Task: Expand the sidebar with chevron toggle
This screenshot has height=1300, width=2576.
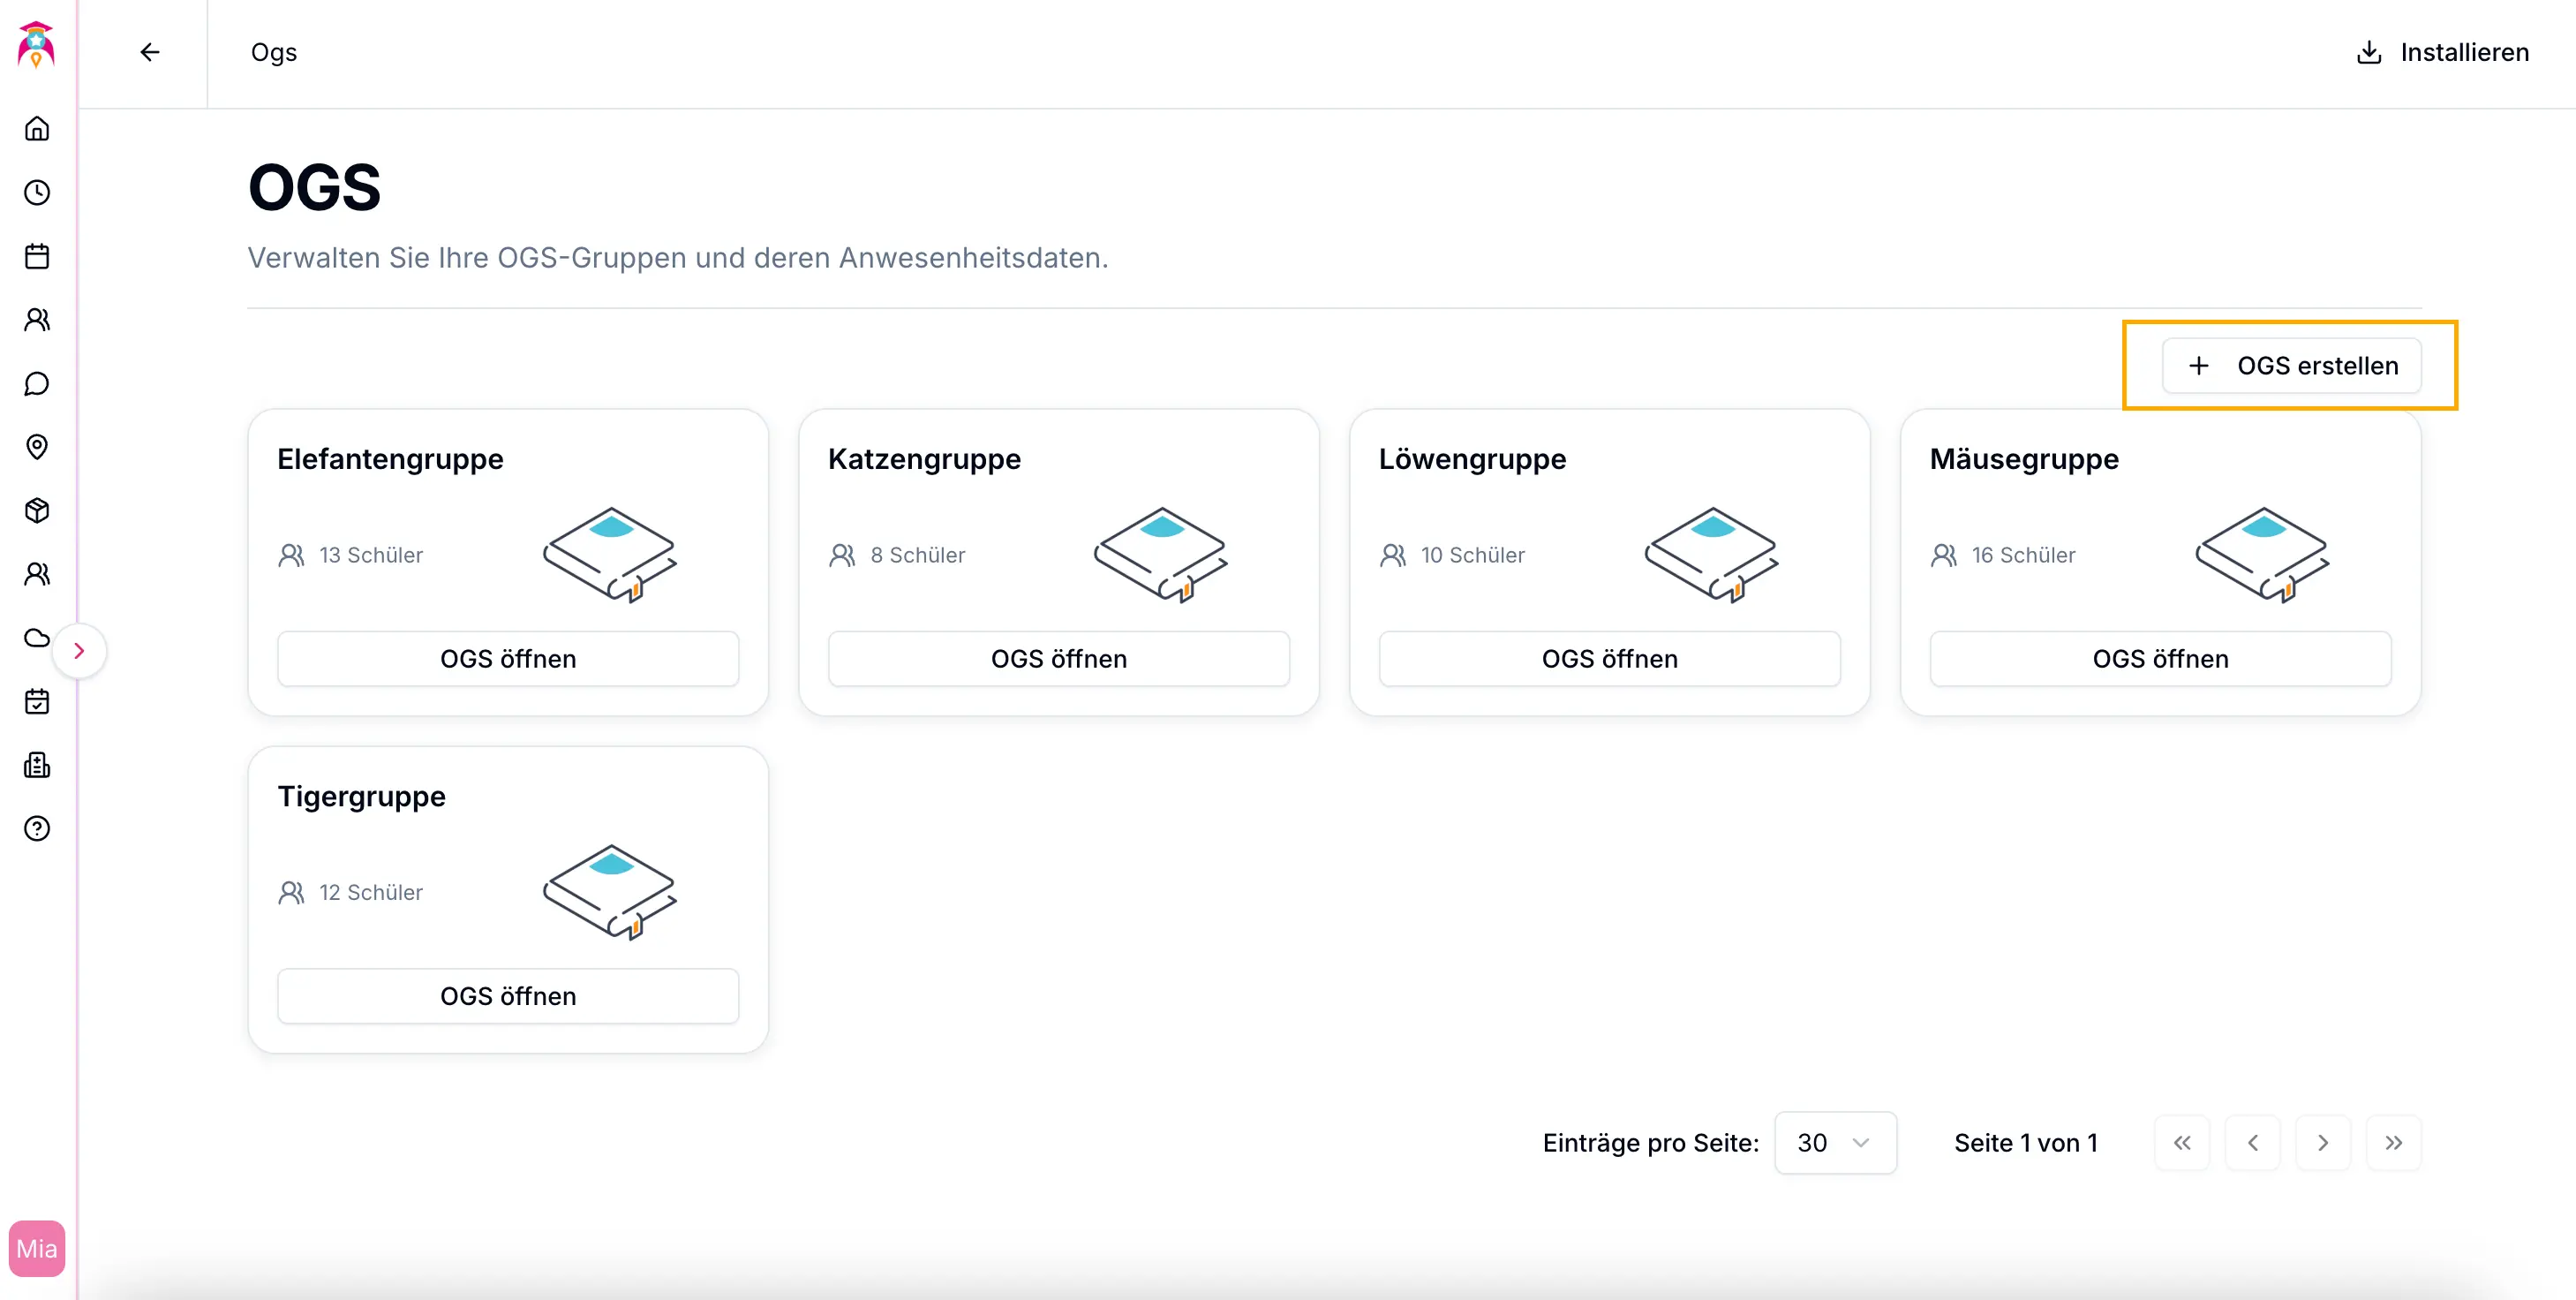Action: [x=79, y=651]
